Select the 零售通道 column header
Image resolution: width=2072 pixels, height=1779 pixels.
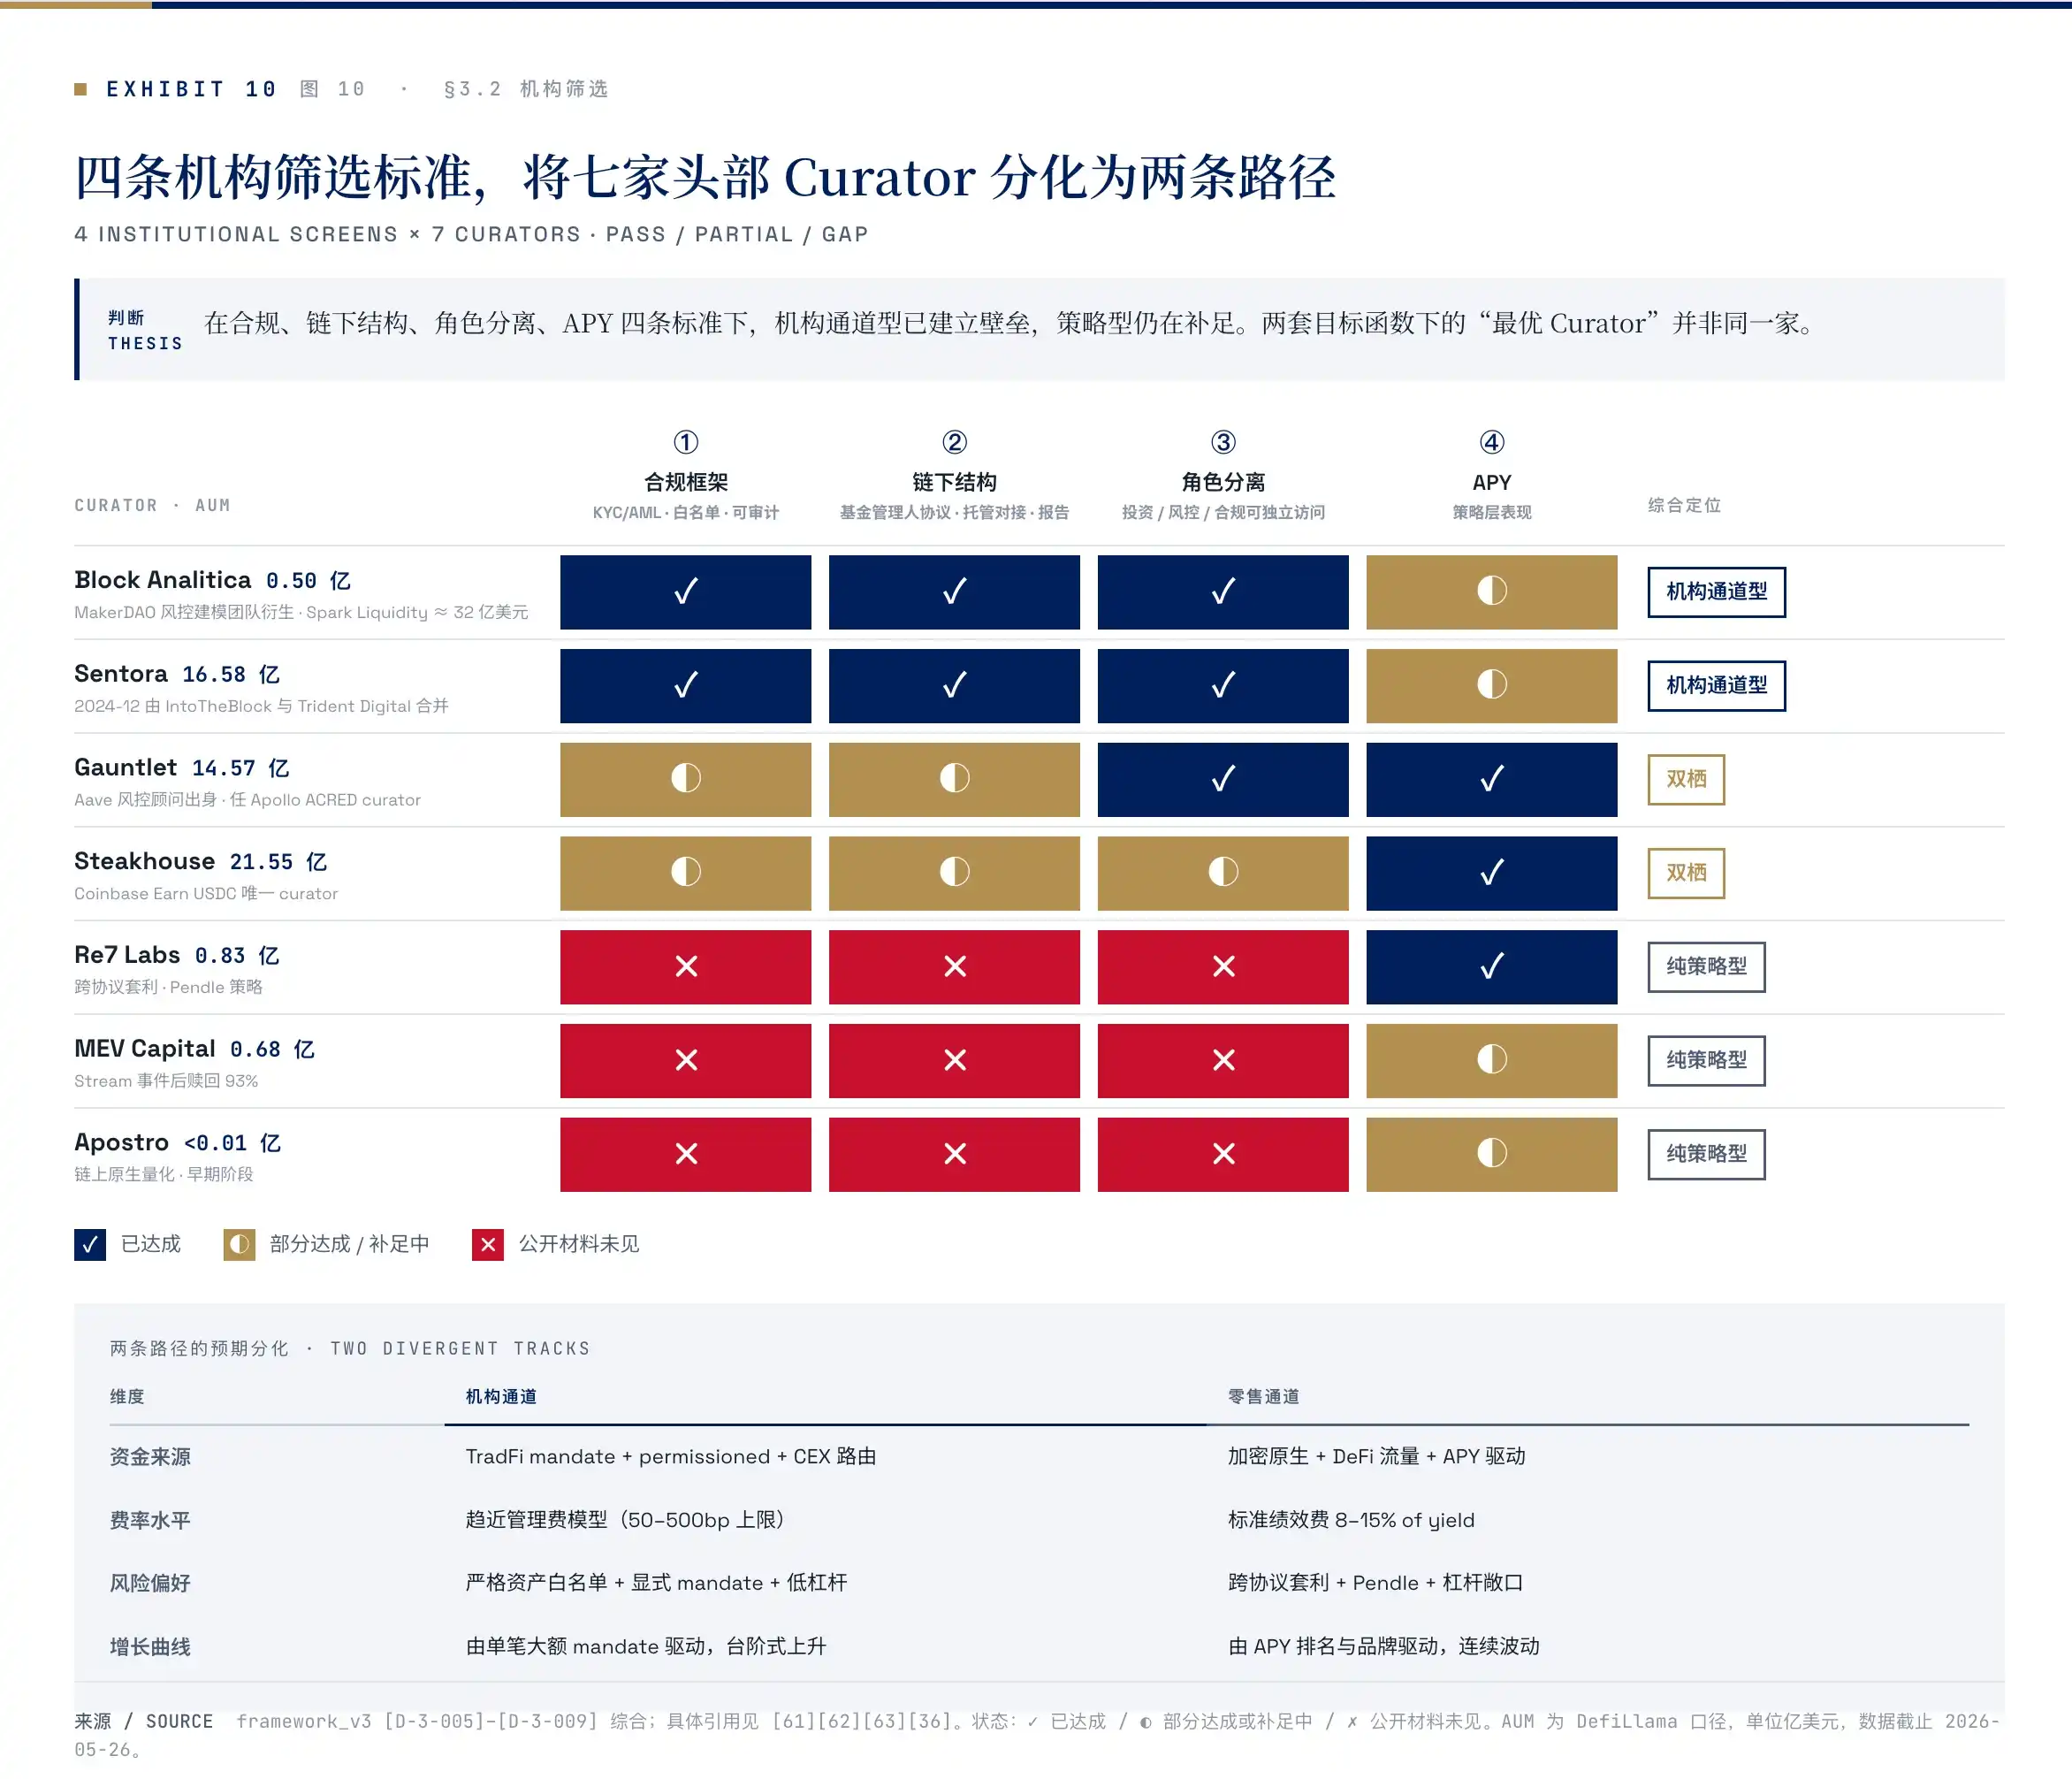click(x=1263, y=1396)
